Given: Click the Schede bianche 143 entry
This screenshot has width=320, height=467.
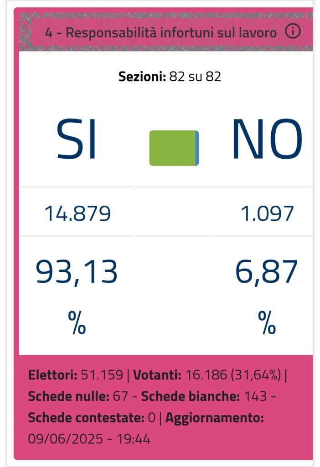Looking at the screenshot, I should pos(204,396).
